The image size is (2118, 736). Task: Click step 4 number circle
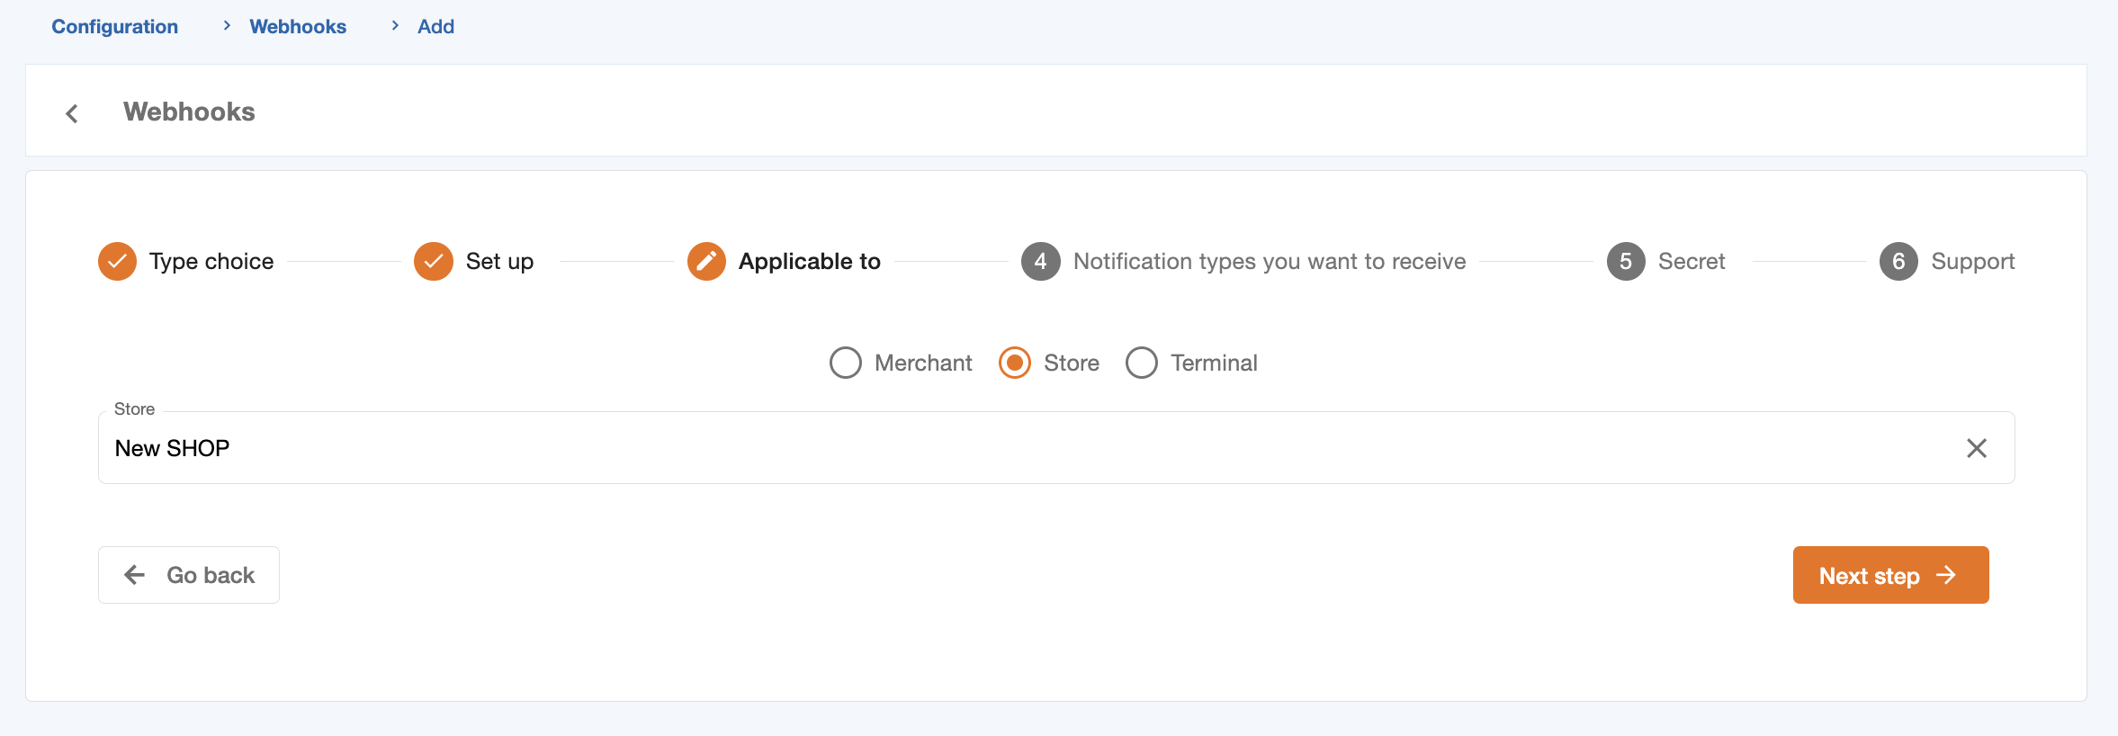(x=1040, y=262)
